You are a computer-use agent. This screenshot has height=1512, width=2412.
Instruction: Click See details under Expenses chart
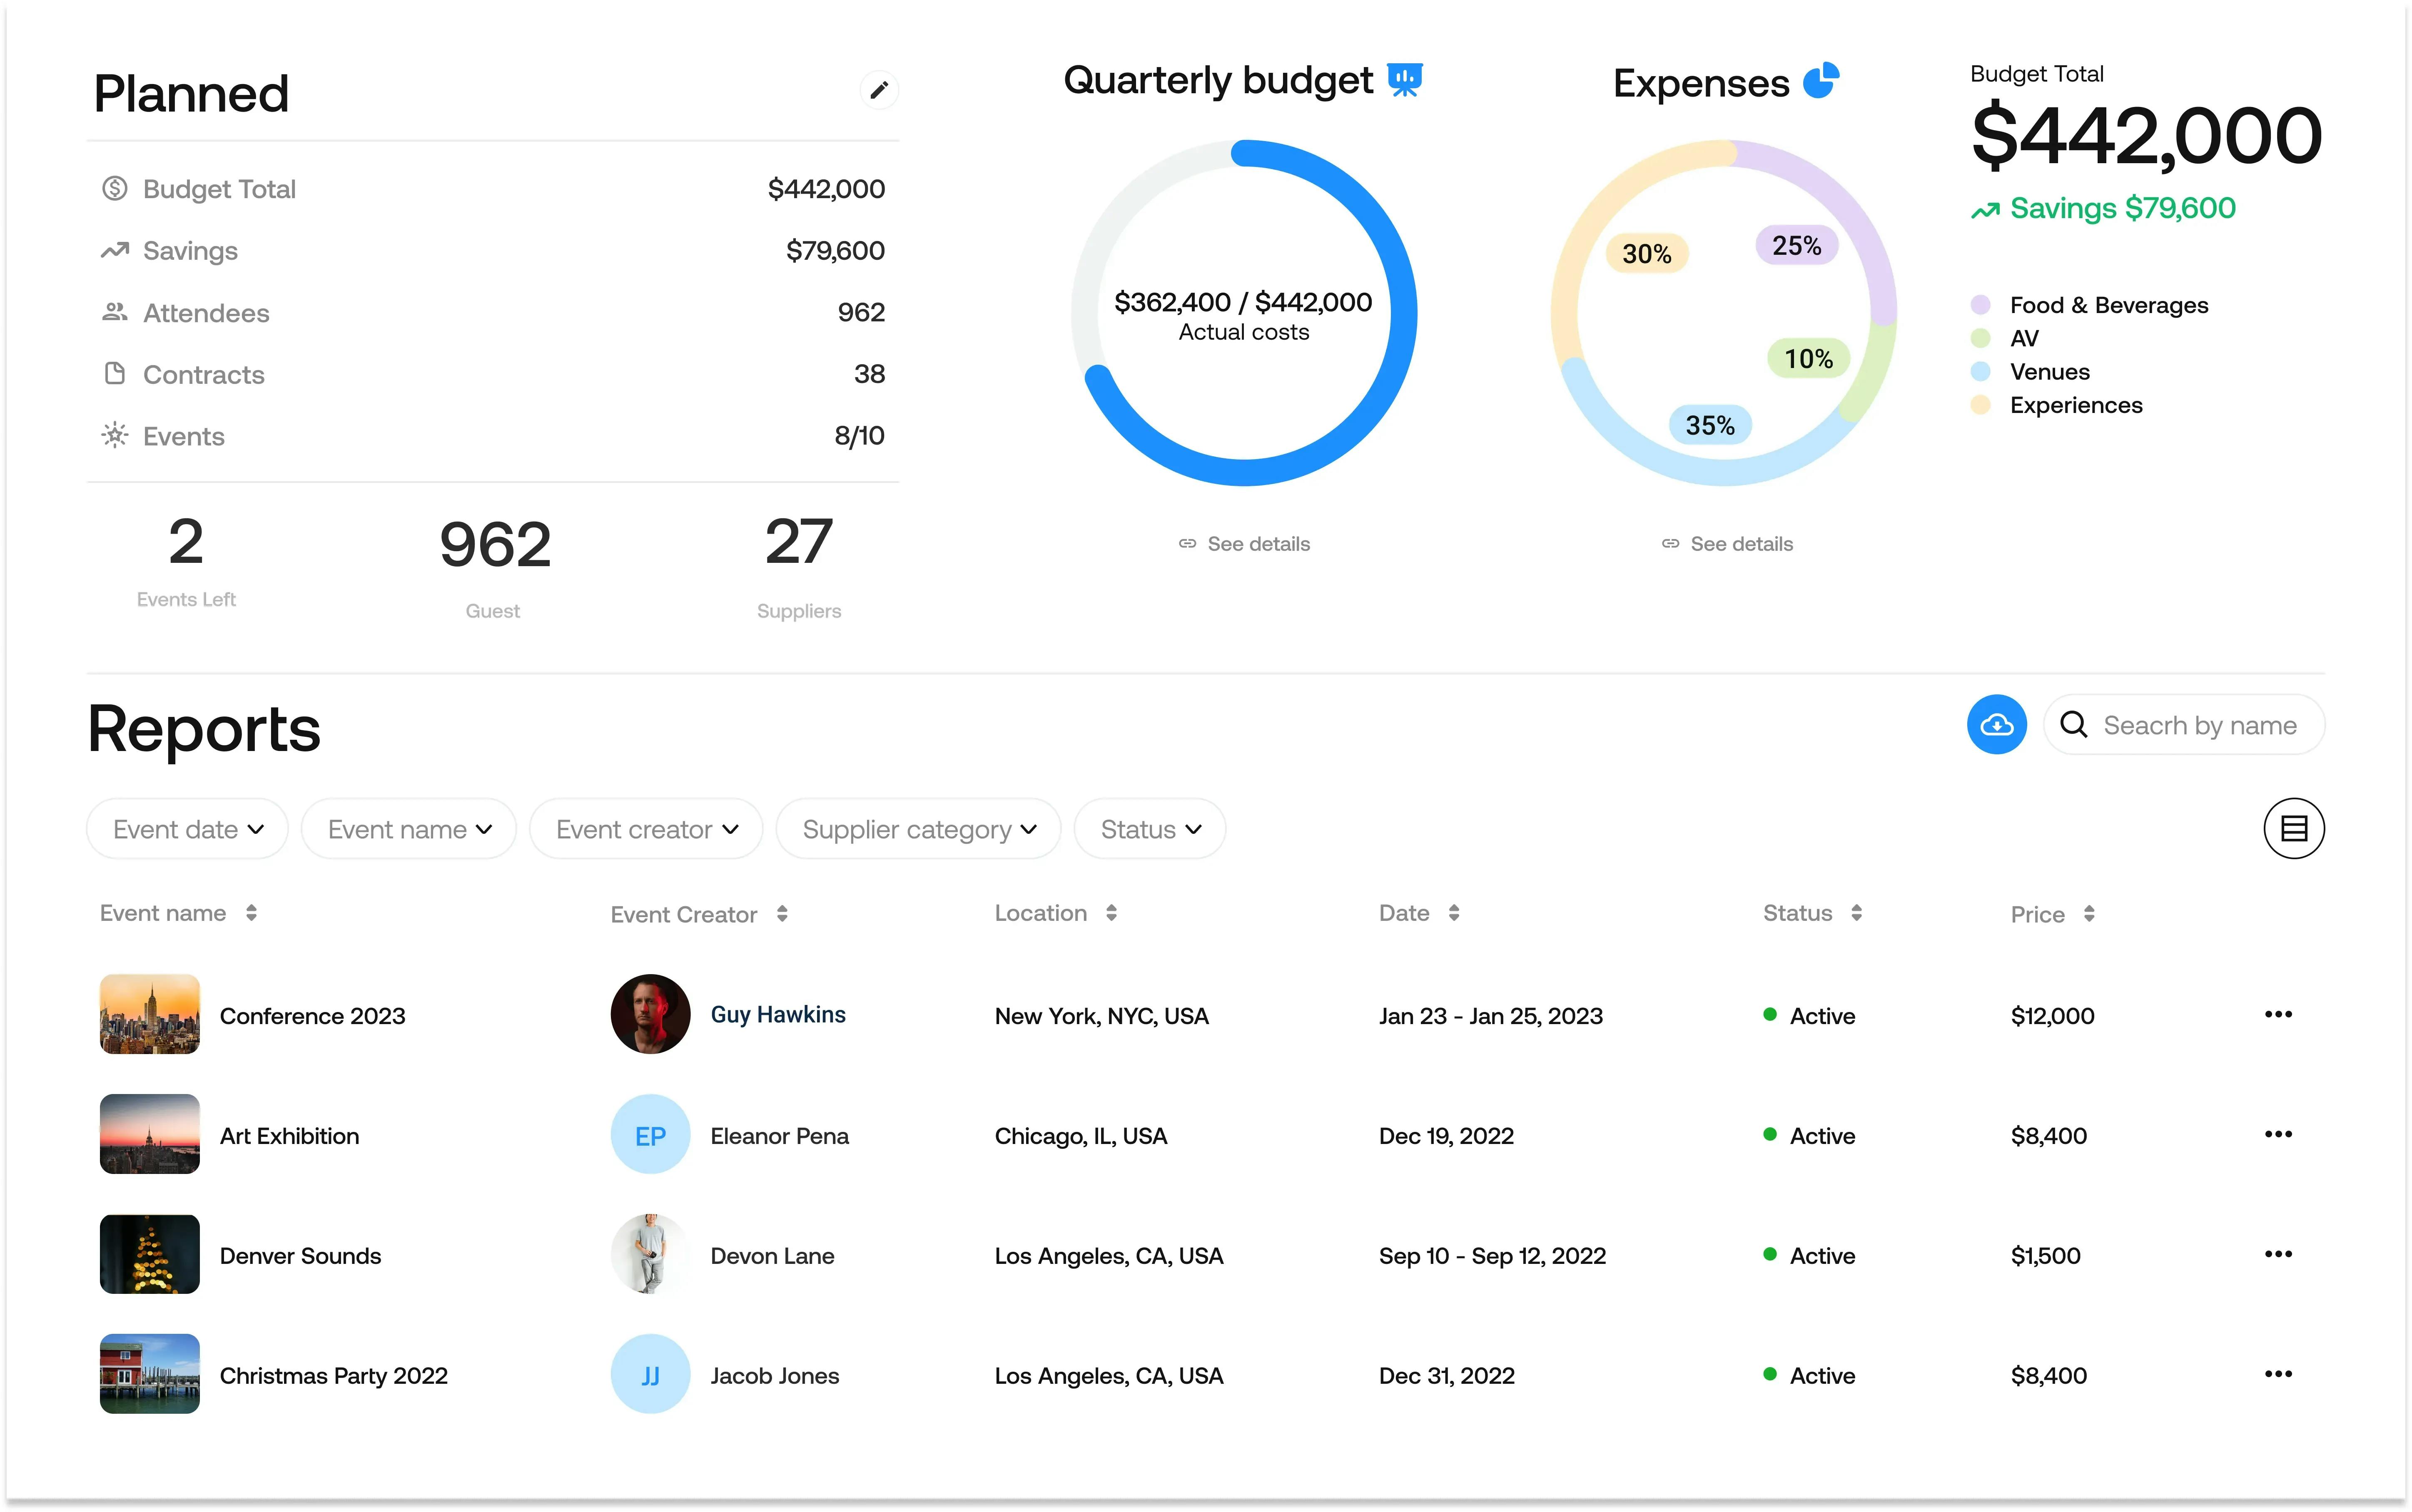(x=1727, y=544)
